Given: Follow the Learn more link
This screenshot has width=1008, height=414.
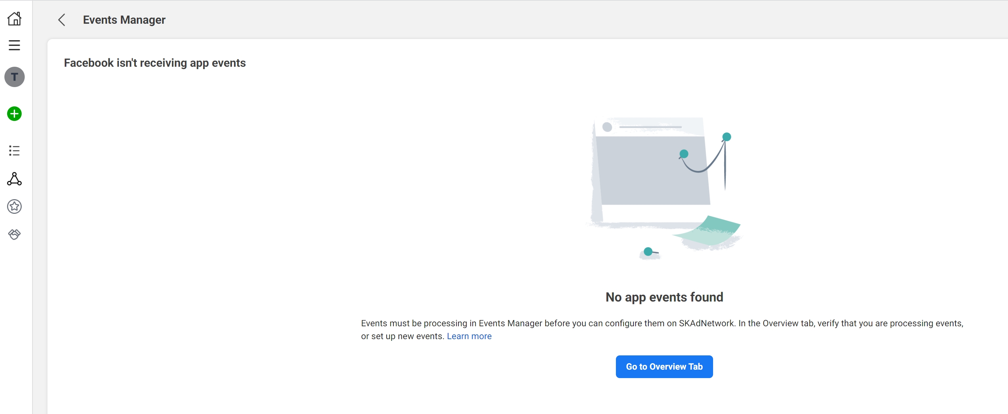Looking at the screenshot, I should [469, 336].
